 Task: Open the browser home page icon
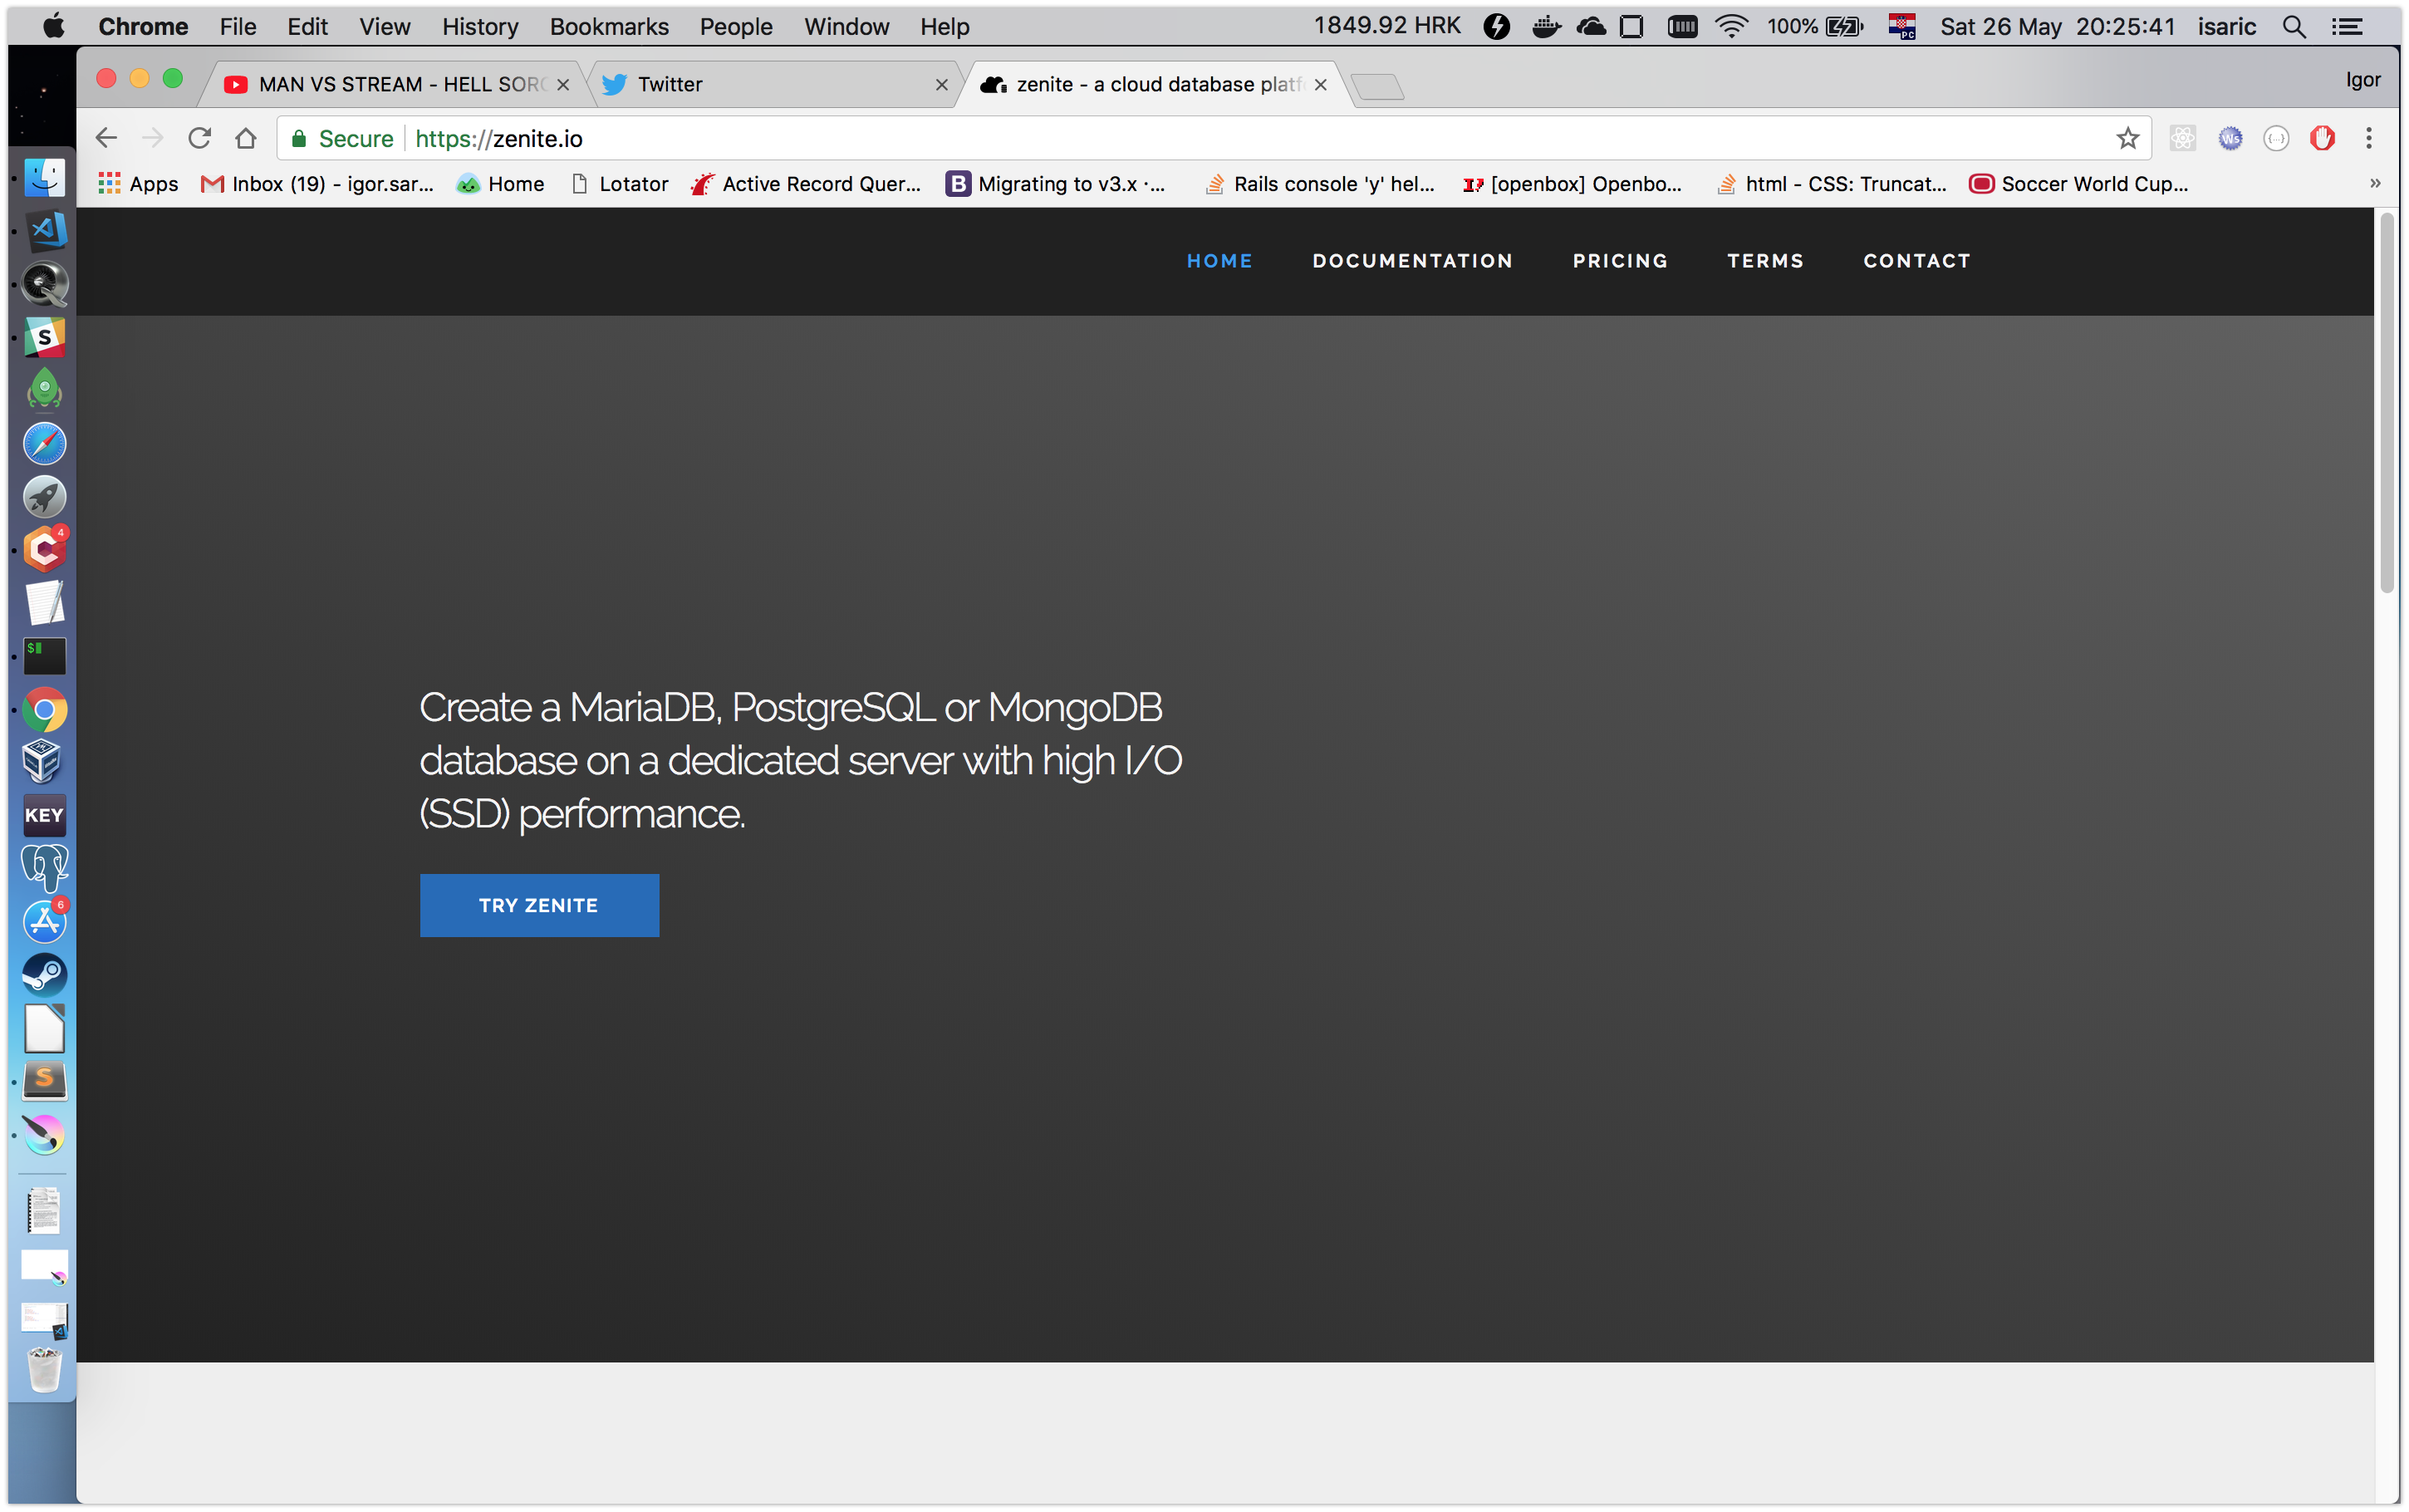[x=246, y=138]
